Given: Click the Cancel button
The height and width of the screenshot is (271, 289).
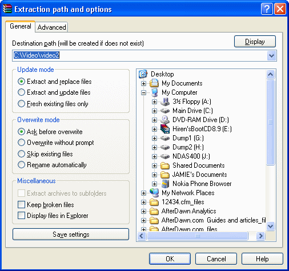Looking at the screenshot, I should 216,259.
